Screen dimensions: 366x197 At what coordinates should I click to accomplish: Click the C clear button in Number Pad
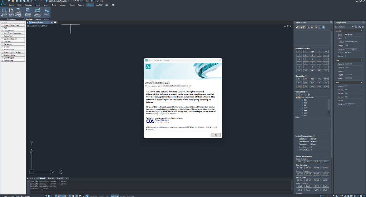(x=299, y=51)
